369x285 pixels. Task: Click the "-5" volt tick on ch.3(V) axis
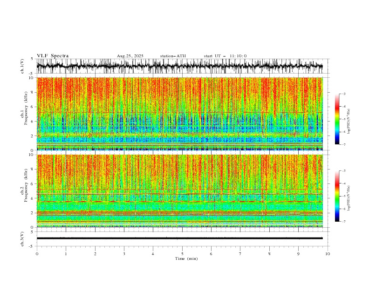pyautogui.click(x=31, y=246)
